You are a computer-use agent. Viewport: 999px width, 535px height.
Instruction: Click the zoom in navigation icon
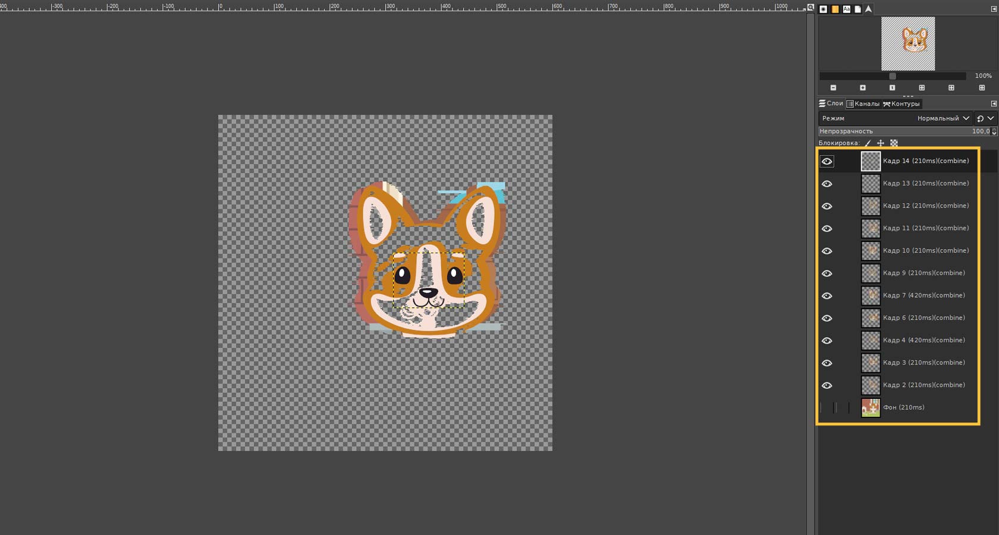pyautogui.click(x=863, y=88)
